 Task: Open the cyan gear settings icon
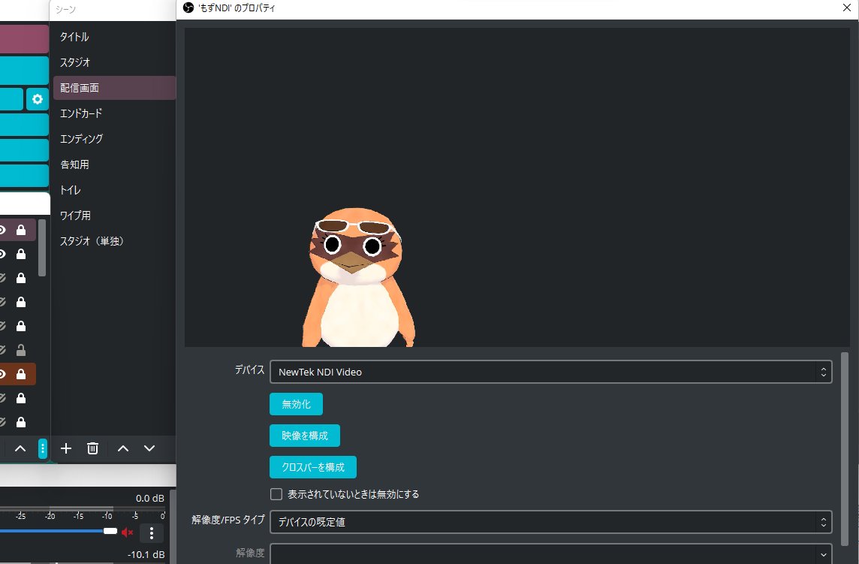38,99
